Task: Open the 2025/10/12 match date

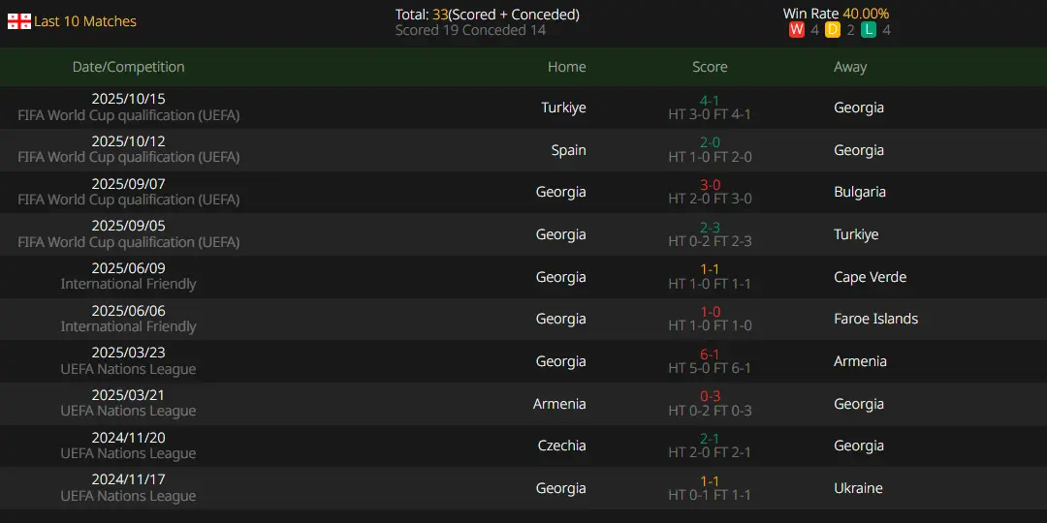Action: [x=128, y=141]
